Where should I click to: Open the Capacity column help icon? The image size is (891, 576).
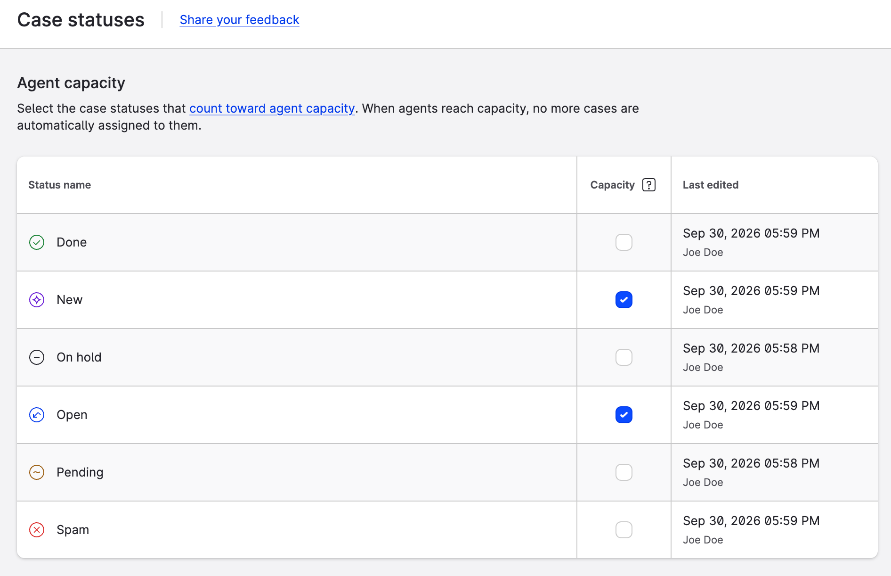[649, 185]
